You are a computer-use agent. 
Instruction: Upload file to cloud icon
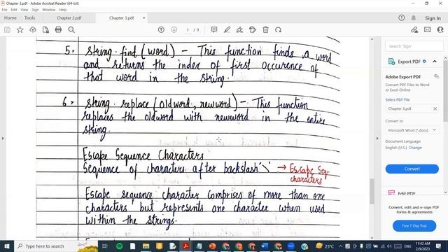point(33,29)
